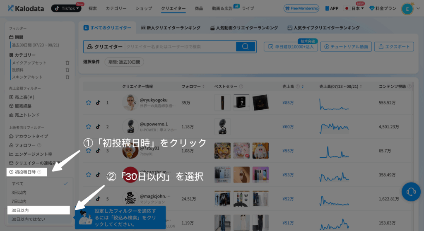The width and height of the screenshot is (424, 231).
Task: Open the @ryukyogoku creator profile
Action: coord(154,100)
